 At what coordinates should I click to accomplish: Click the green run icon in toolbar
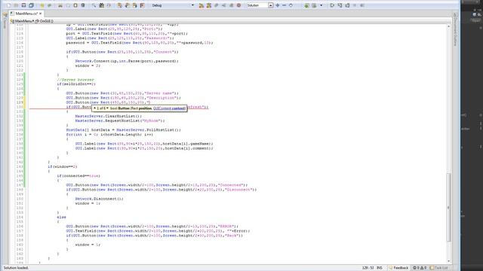tap(307, 5)
